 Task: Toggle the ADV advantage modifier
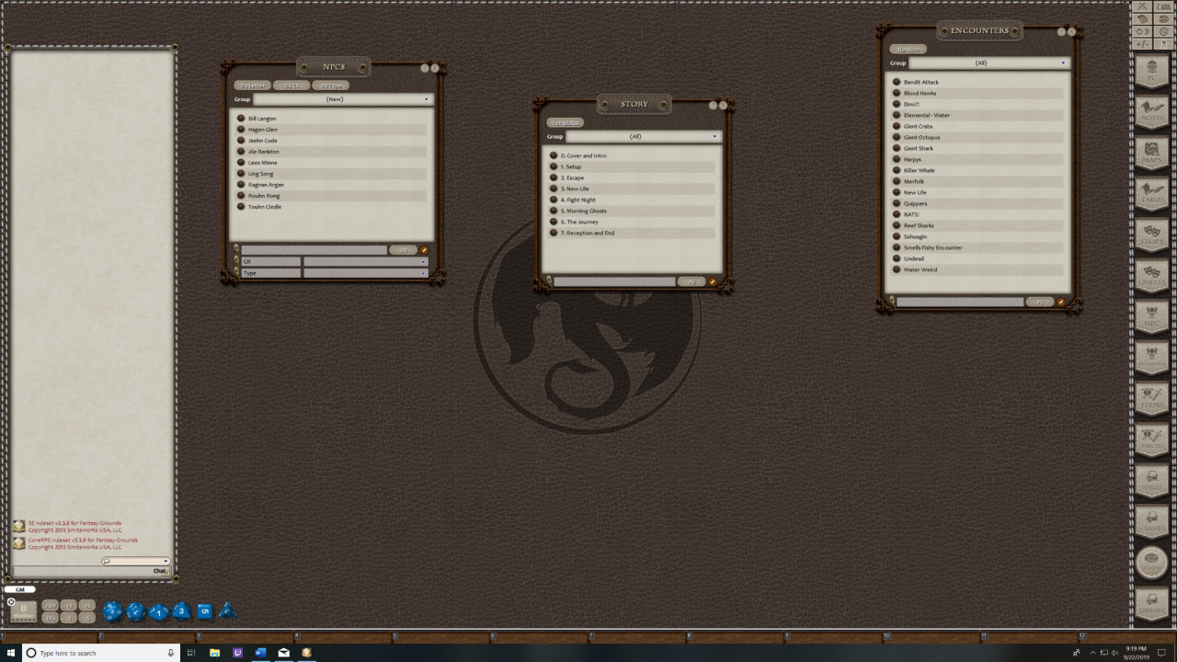pyautogui.click(x=51, y=605)
